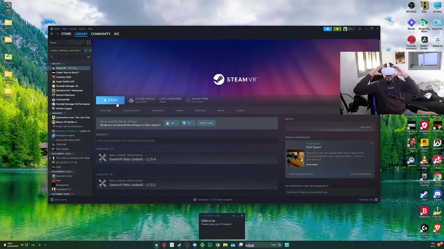Click the Maybe Later button
The width and height of the screenshot is (444, 249).
point(206,123)
